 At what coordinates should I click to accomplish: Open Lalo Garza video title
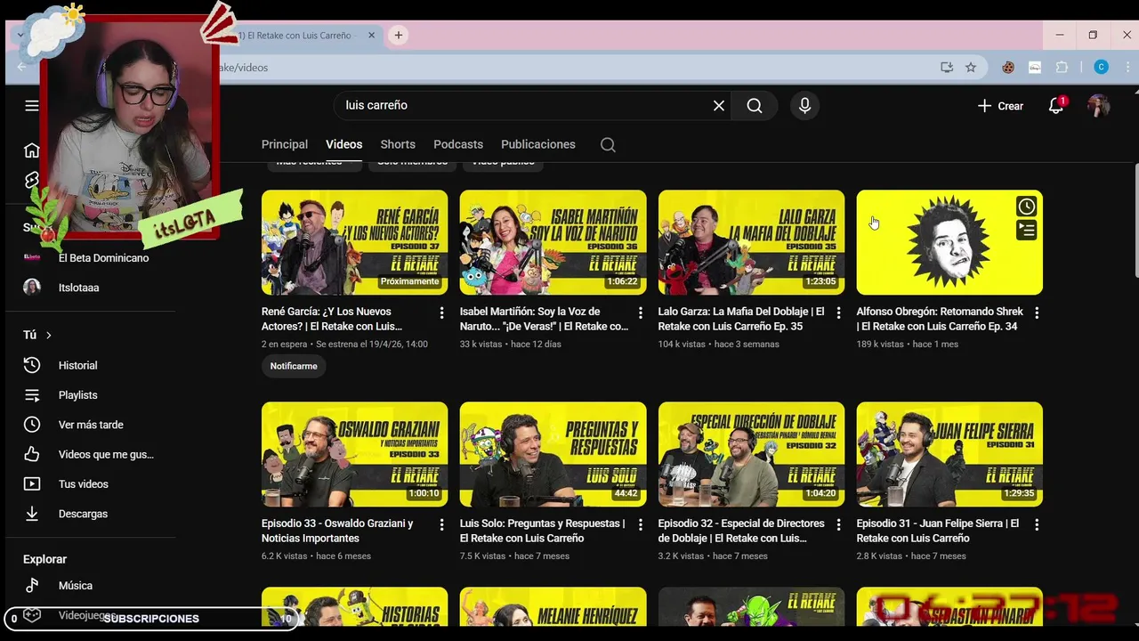point(741,319)
